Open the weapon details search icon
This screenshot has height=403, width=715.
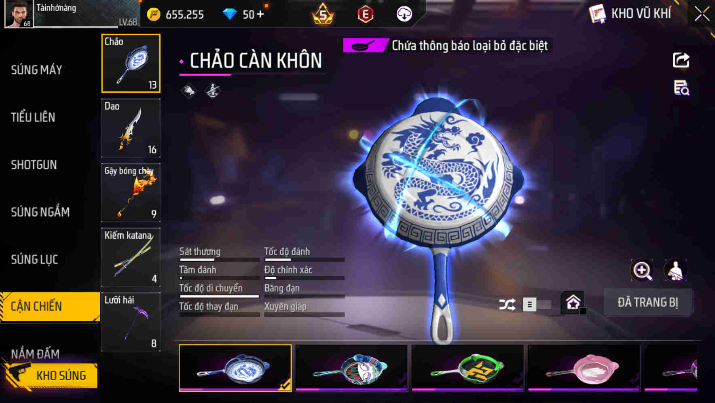pyautogui.click(x=681, y=87)
